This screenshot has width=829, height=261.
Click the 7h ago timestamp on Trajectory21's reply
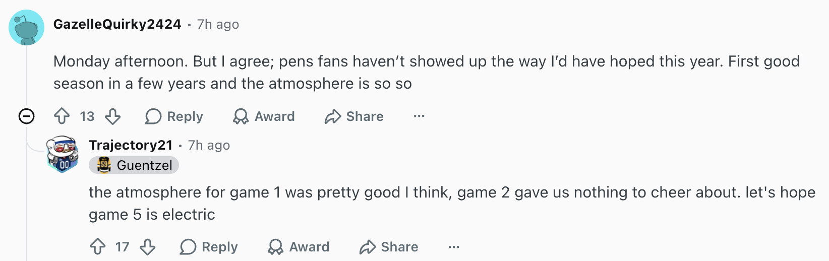click(209, 145)
